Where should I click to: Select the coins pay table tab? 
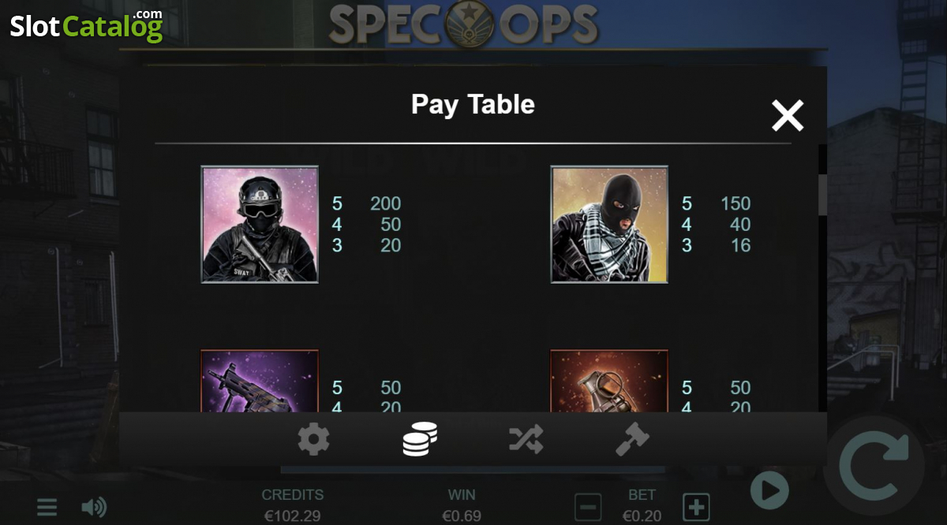point(420,439)
